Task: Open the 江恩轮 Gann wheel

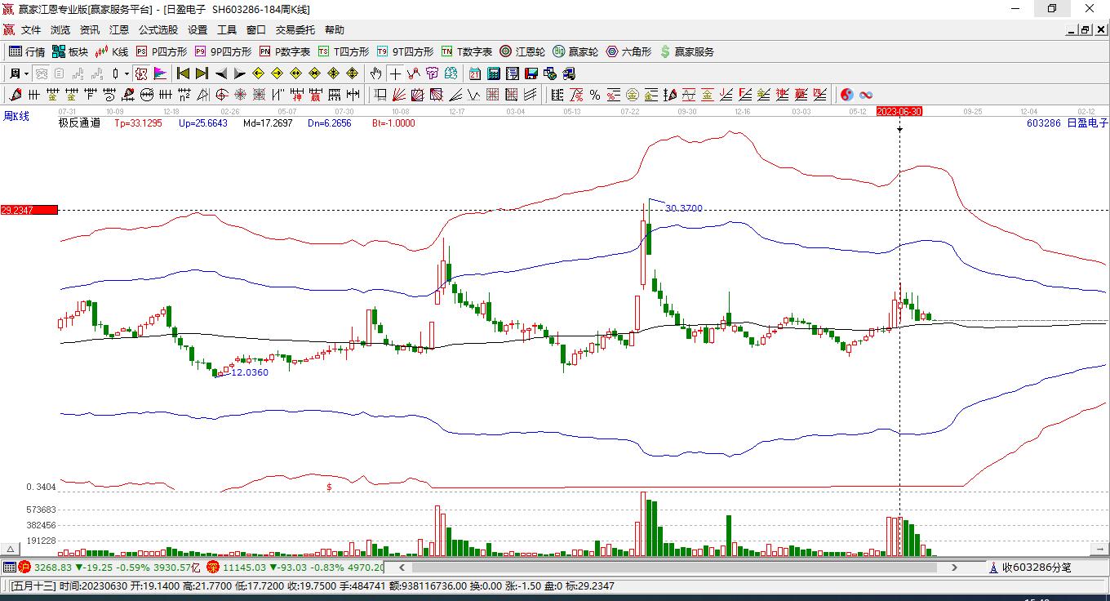Action: [522, 51]
